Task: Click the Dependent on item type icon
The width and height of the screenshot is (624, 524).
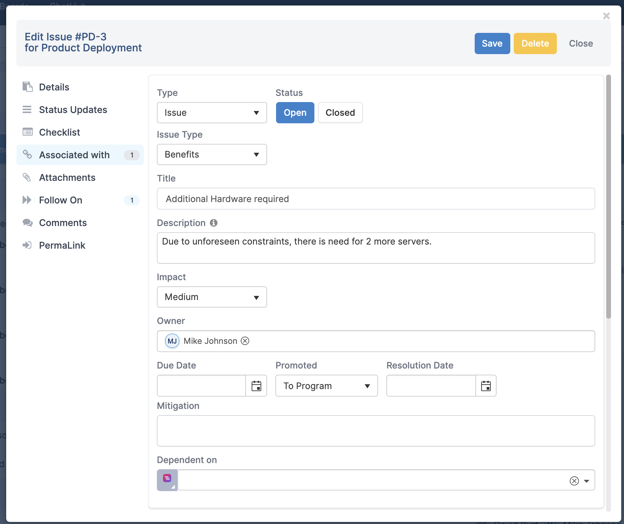Action: pos(167,480)
